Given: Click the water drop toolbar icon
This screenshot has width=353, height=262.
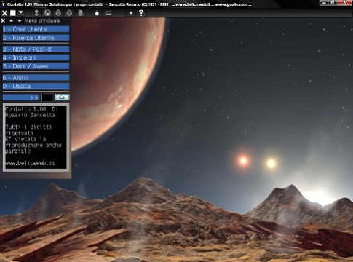Looking at the screenshot, I should pyautogui.click(x=97, y=13).
